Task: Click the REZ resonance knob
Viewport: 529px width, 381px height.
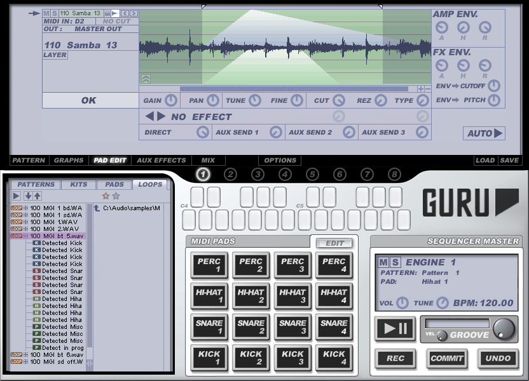Action: (x=381, y=100)
